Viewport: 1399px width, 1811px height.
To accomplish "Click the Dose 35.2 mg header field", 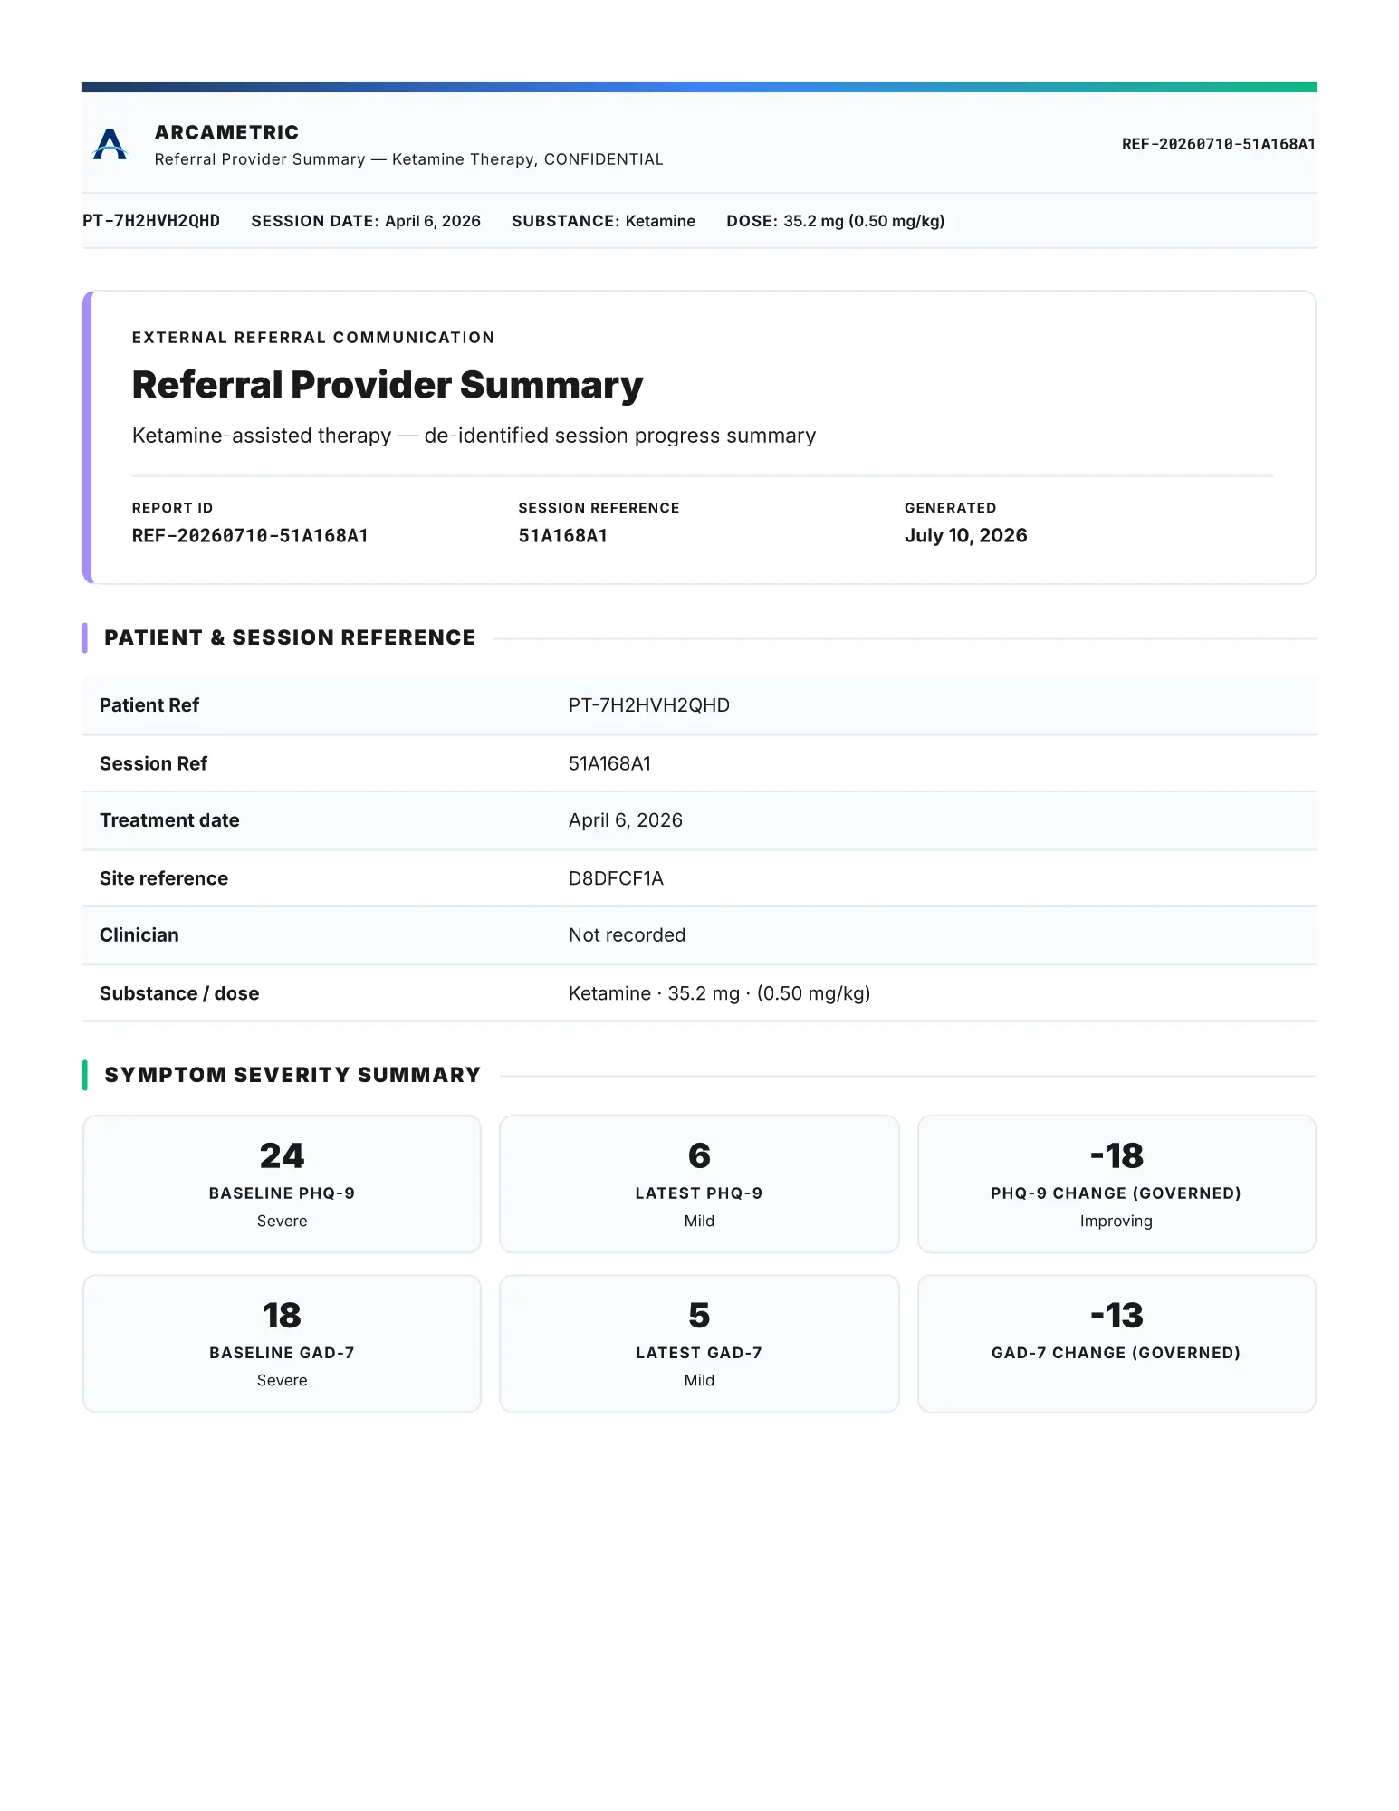I will [x=835, y=221].
